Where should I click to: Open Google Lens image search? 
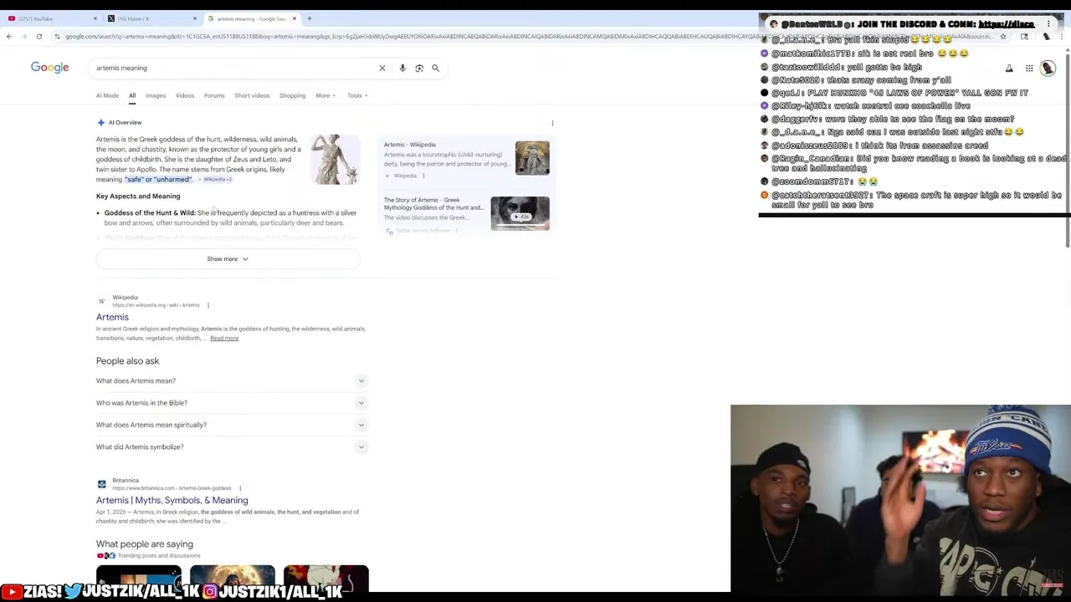pos(419,68)
